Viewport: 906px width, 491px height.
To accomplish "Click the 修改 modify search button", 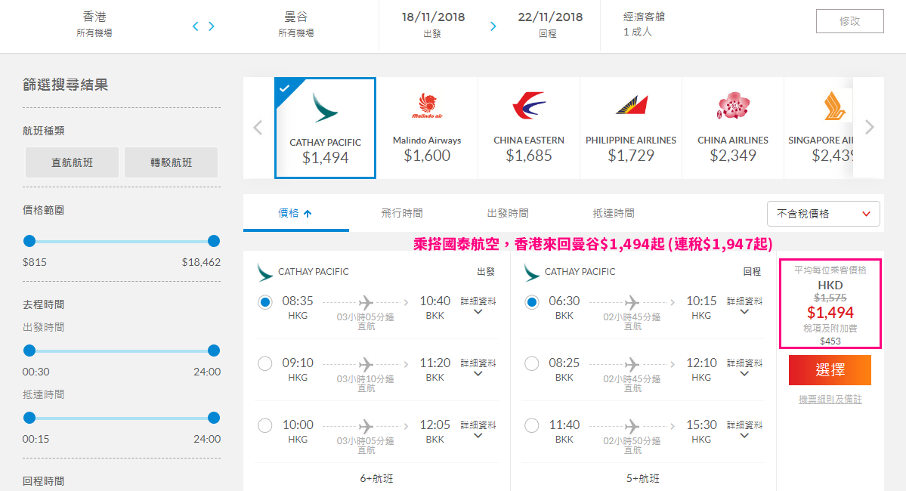I will pyautogui.click(x=849, y=21).
